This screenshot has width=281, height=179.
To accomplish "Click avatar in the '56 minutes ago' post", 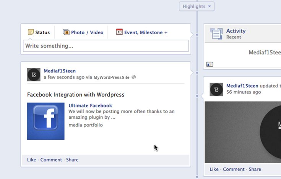I will [216, 89].
